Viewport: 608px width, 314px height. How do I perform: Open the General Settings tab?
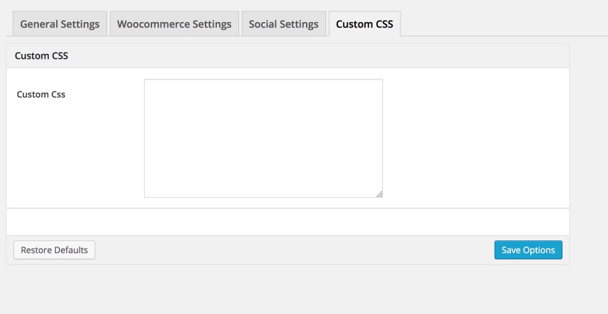[60, 24]
